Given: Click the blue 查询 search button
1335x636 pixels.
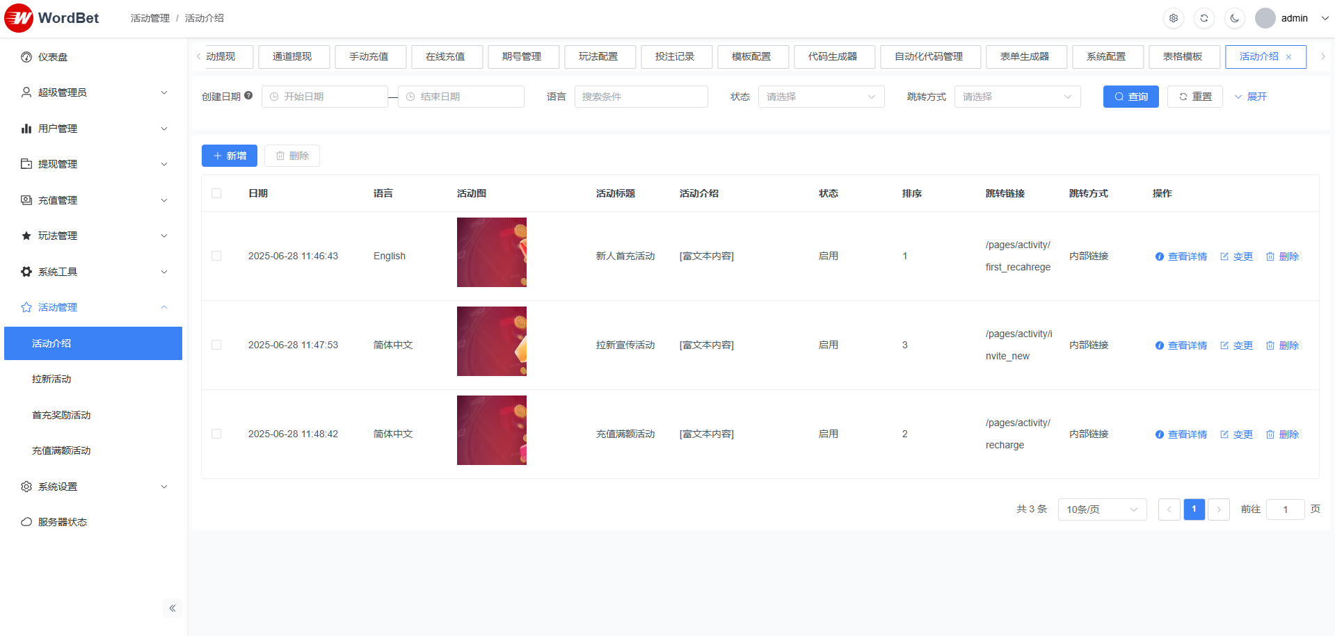Looking at the screenshot, I should click(1130, 97).
